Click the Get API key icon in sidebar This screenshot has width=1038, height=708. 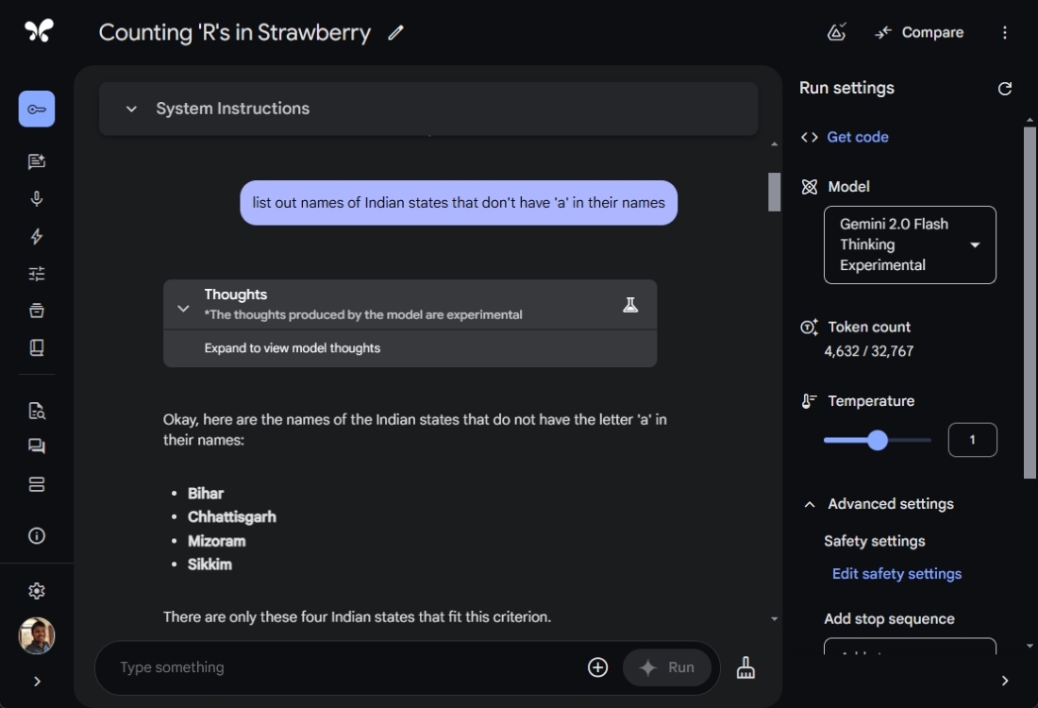(x=37, y=110)
